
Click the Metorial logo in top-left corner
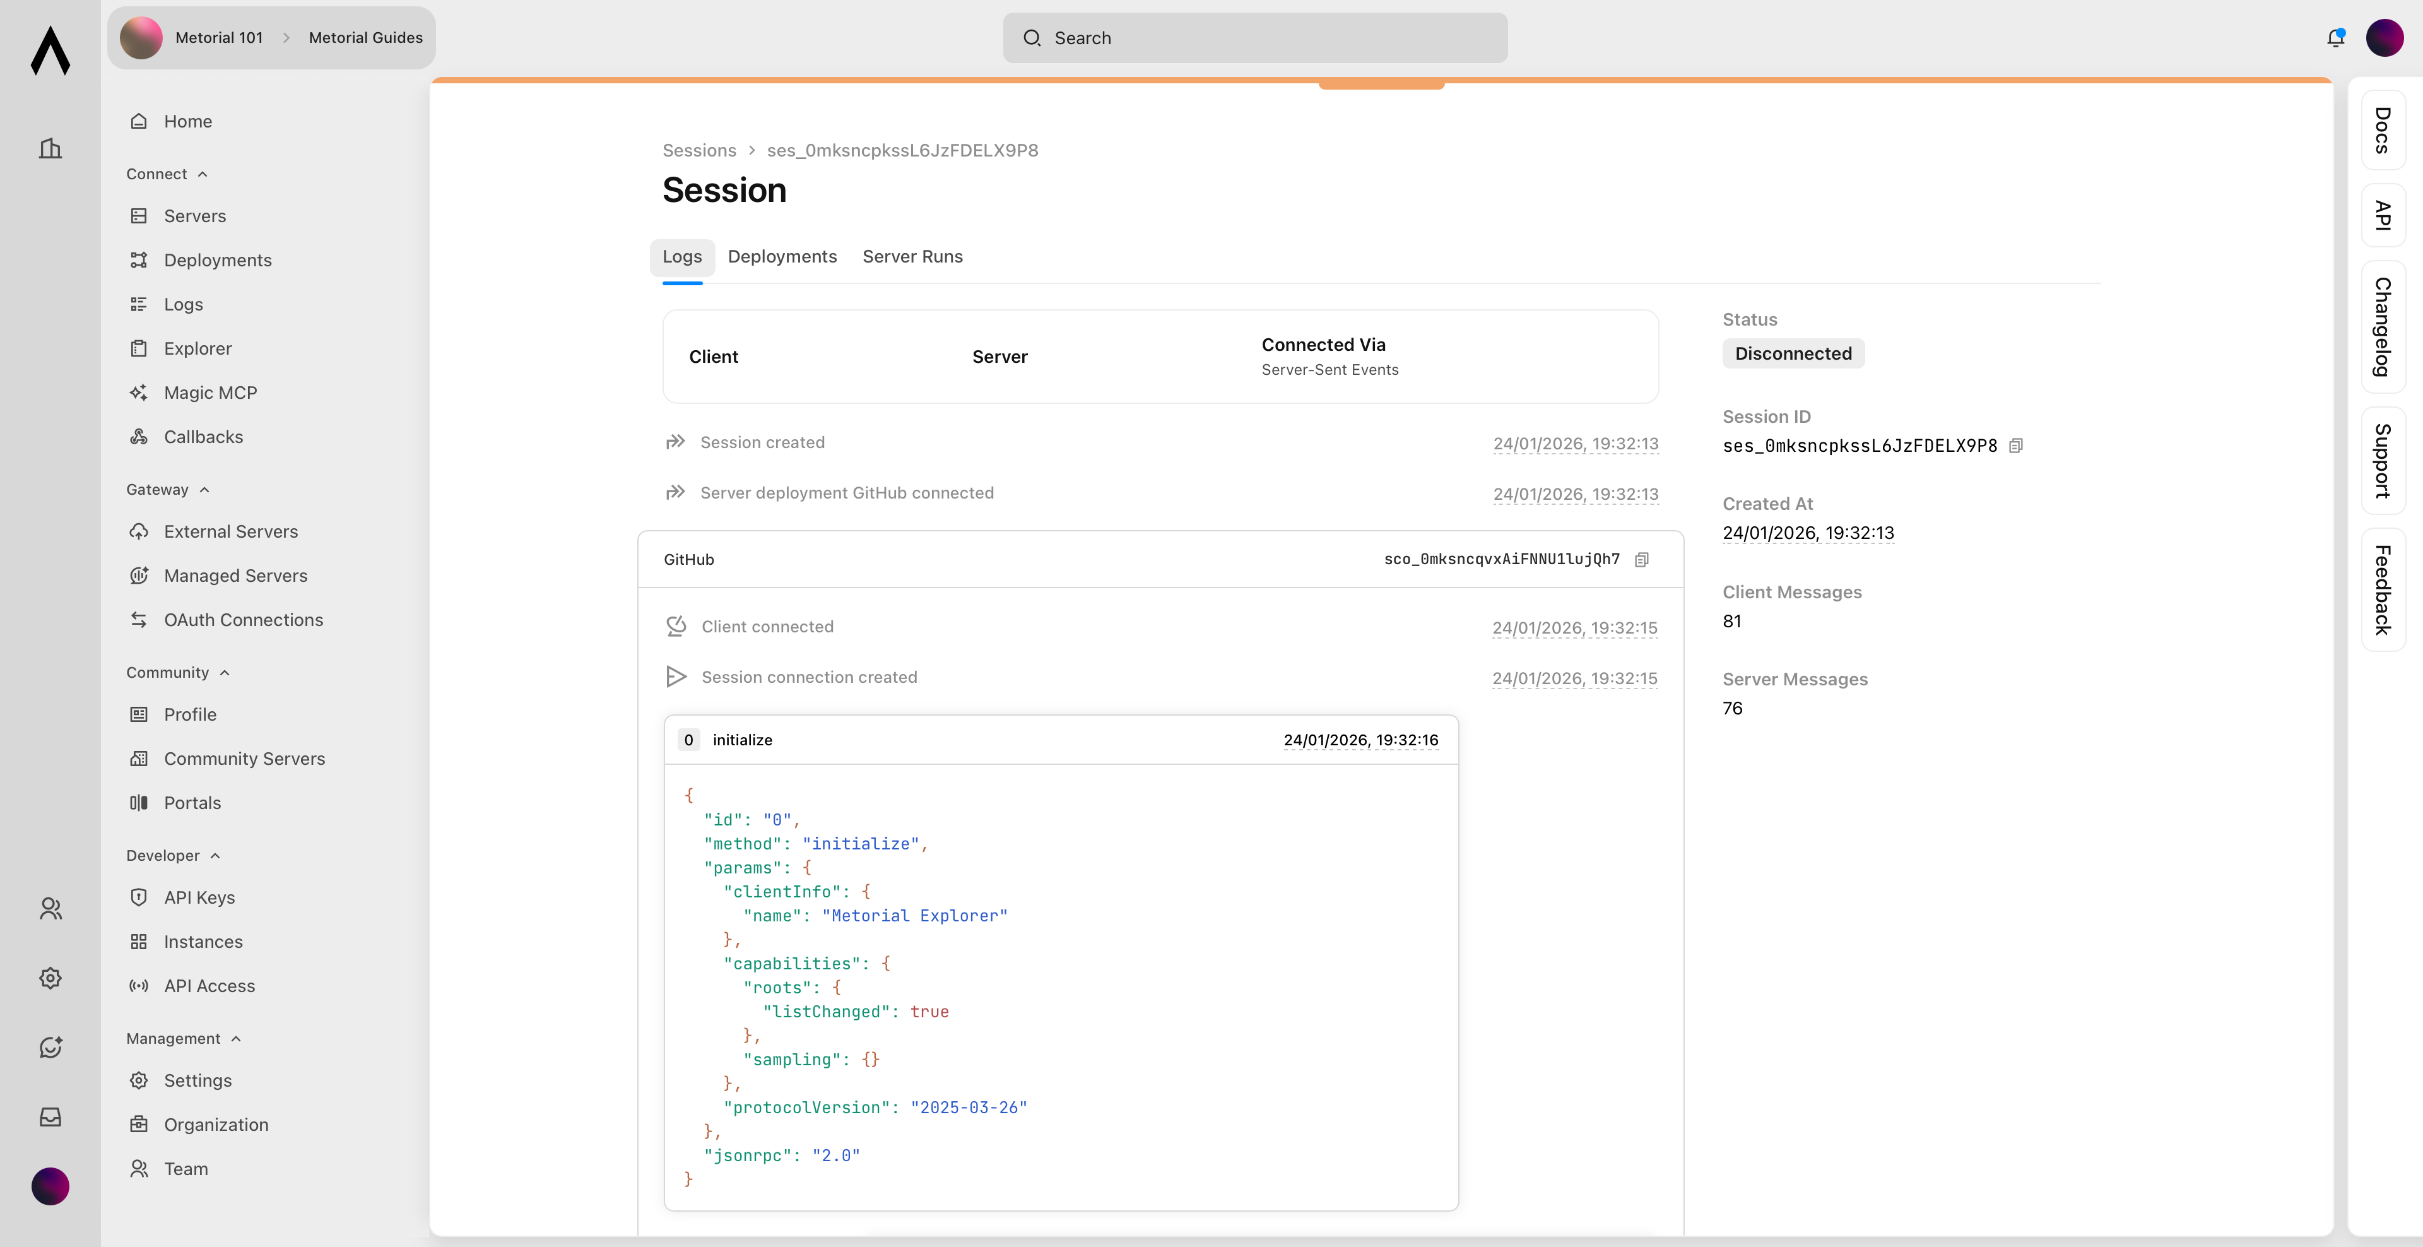[50, 52]
